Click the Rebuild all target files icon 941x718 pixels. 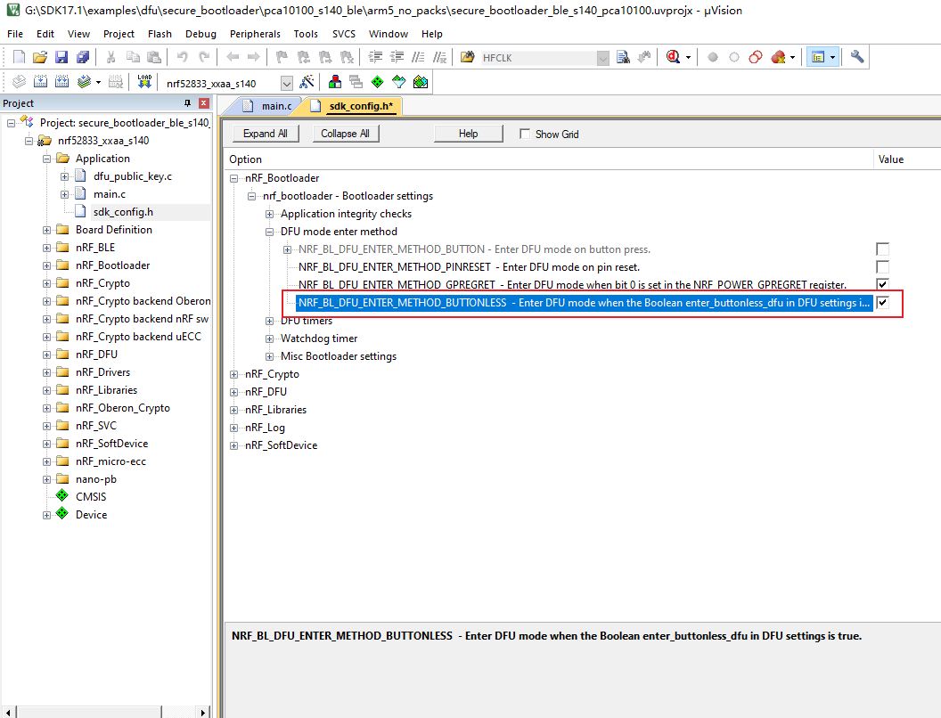[61, 82]
